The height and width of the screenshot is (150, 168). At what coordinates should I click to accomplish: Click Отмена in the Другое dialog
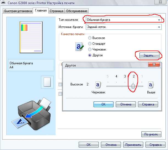point(126,104)
